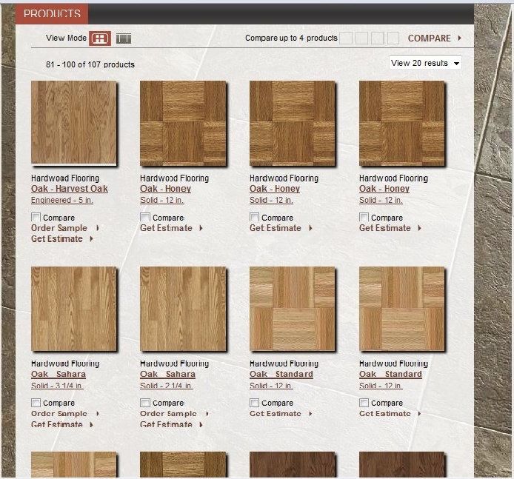Click the arrow next to COMPARE
514x479 pixels.
tap(460, 38)
